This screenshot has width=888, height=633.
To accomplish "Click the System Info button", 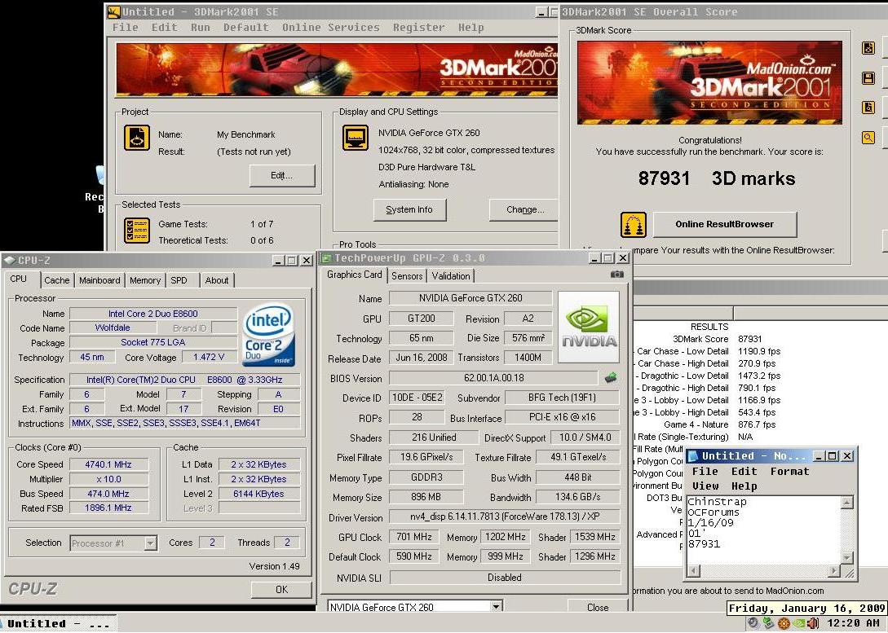I will click(x=409, y=210).
